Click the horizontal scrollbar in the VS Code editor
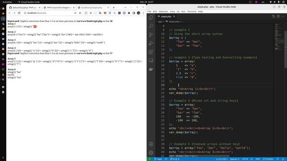 pyautogui.click(x=199, y=156)
